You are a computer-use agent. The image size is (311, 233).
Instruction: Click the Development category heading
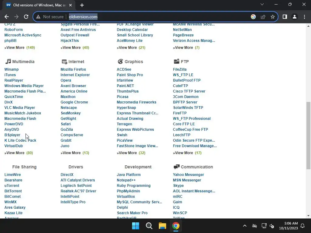click(138, 167)
